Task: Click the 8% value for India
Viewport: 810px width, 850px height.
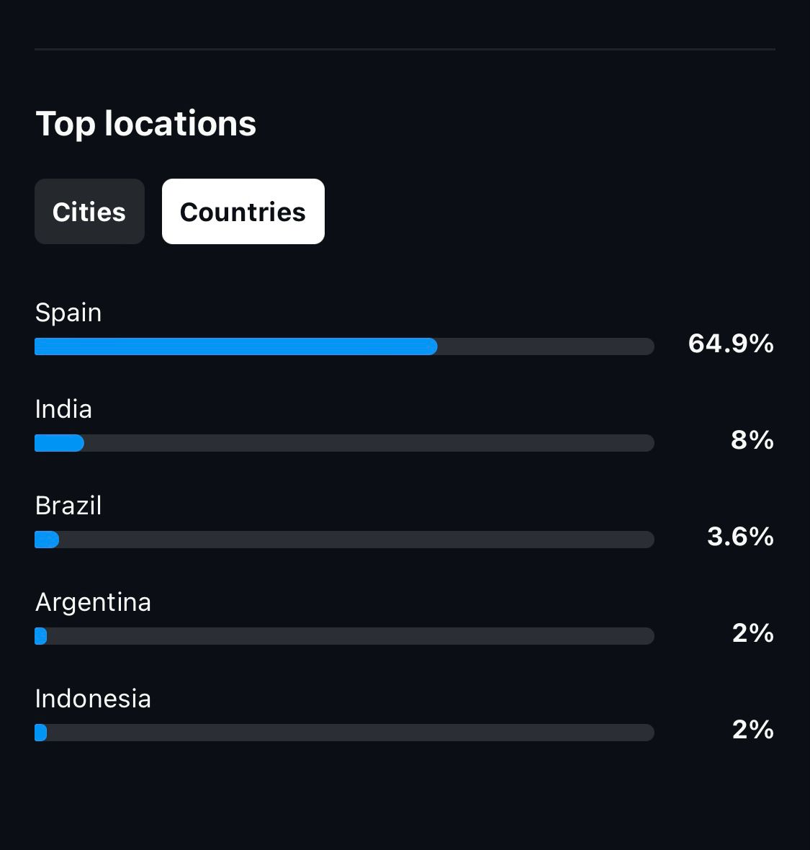Action: 752,440
